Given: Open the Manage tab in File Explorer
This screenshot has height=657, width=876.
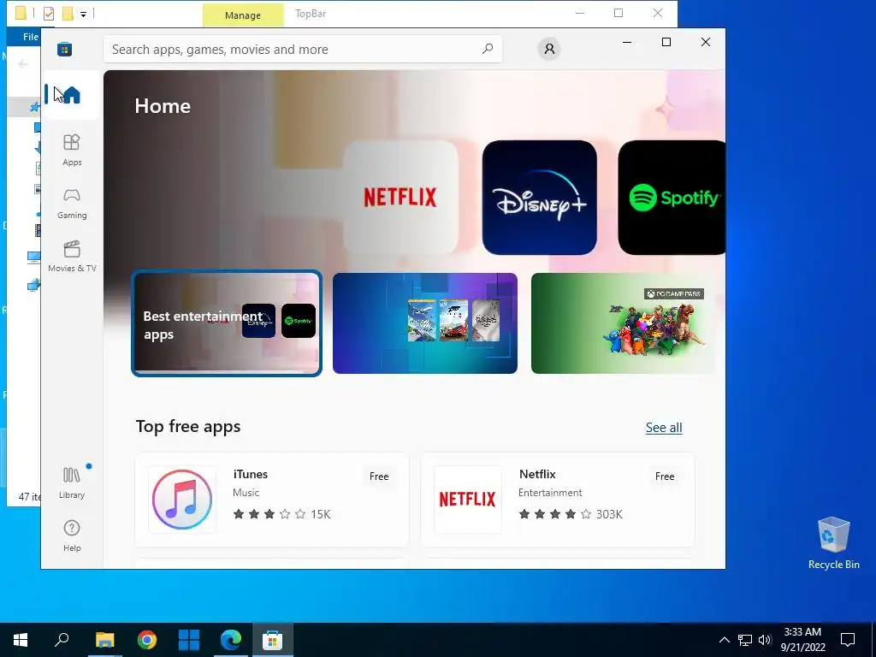Looking at the screenshot, I should pyautogui.click(x=242, y=15).
